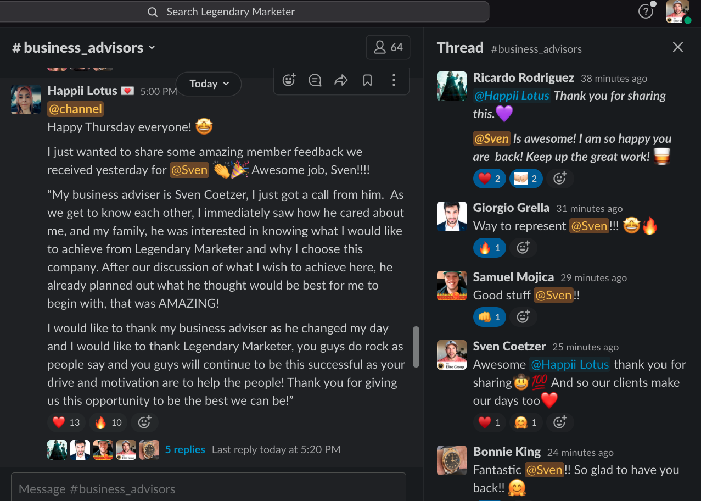Click the channel message scrollbar thumb

pyautogui.click(x=416, y=347)
